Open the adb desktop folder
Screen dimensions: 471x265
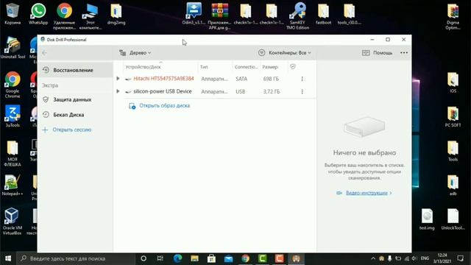453,185
